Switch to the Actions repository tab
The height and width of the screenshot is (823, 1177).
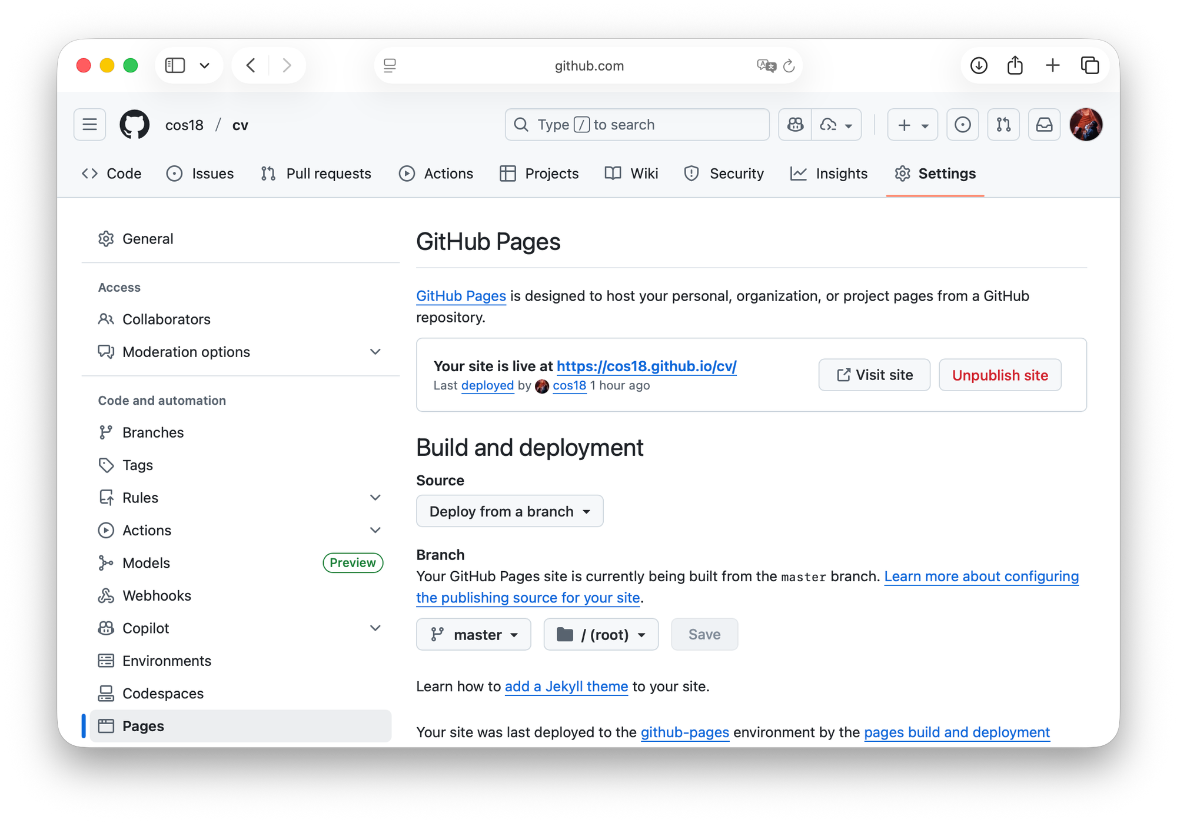coord(436,174)
